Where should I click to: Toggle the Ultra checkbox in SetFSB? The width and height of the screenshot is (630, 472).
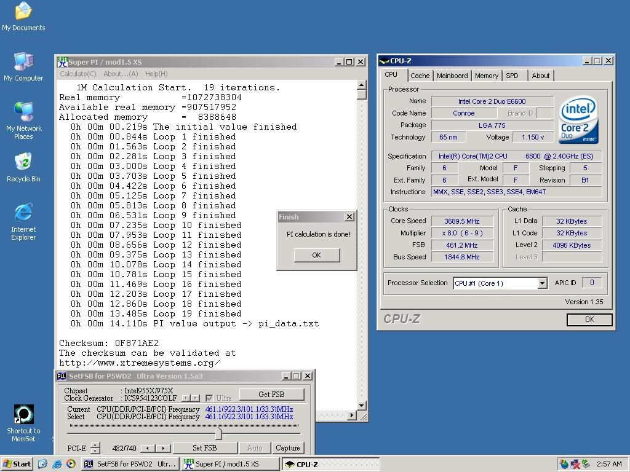tap(209, 398)
